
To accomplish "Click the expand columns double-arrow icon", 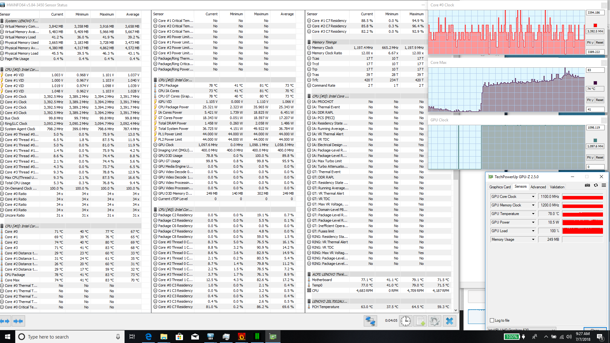I will (5, 321).
